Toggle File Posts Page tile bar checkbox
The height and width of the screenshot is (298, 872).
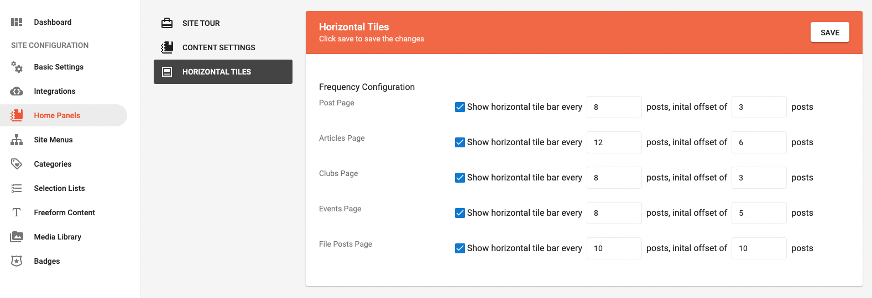pyautogui.click(x=460, y=248)
